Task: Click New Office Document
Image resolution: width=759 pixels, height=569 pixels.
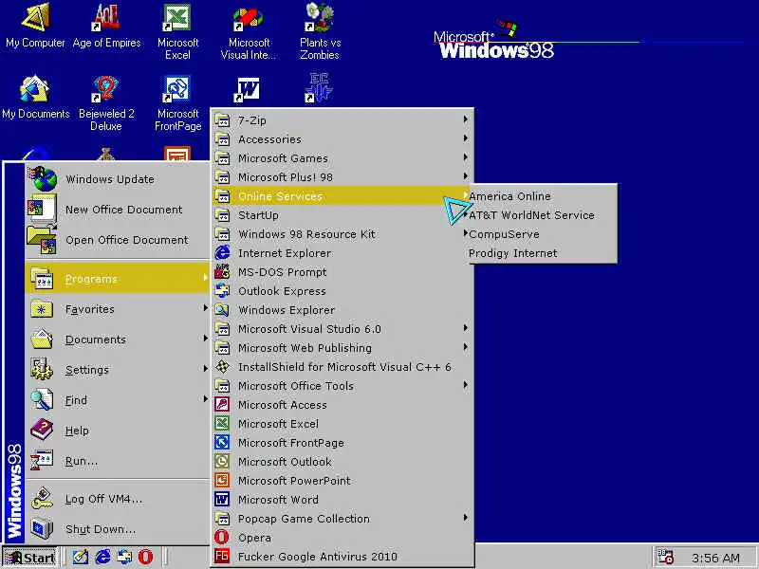Action: (x=118, y=209)
